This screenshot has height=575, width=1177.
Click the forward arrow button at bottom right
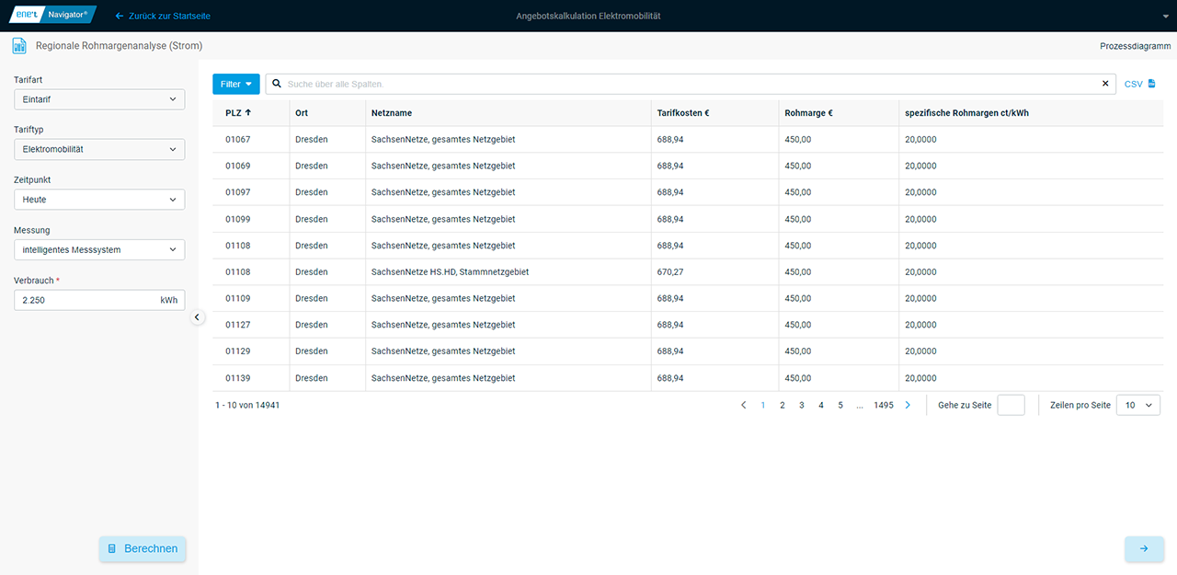pyautogui.click(x=1144, y=548)
